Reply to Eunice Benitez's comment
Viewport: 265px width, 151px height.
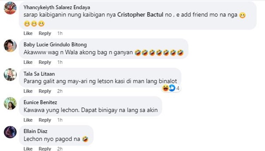pos(45,120)
